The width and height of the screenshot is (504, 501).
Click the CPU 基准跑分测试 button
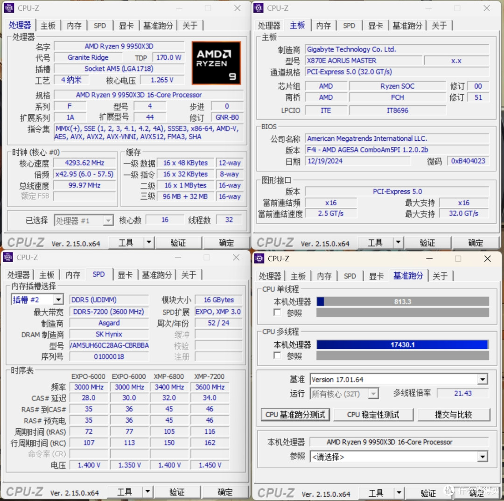[x=295, y=414]
